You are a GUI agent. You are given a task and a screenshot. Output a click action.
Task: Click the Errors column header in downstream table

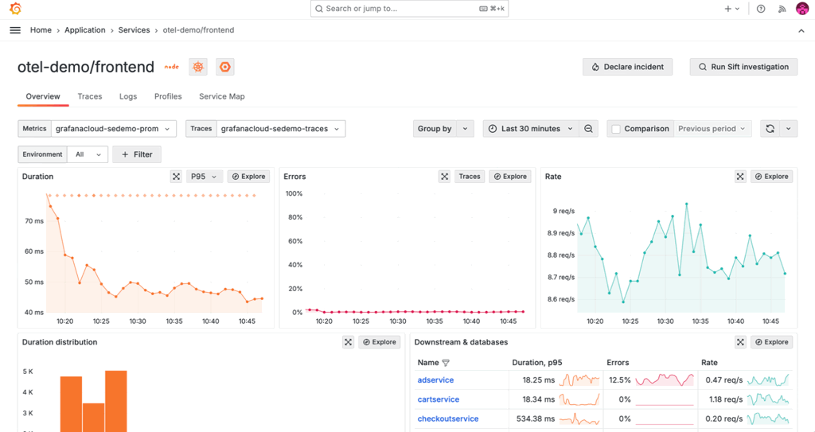[618, 363]
